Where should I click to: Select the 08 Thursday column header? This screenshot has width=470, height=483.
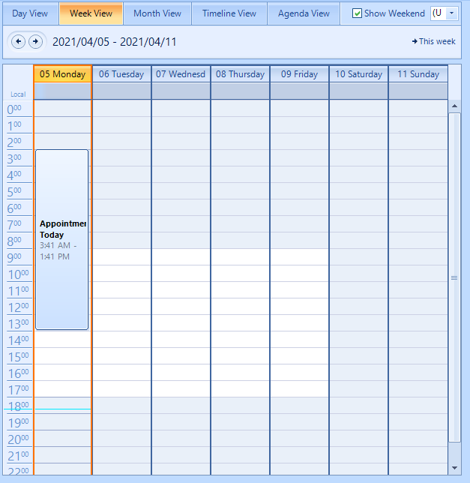pyautogui.click(x=240, y=74)
